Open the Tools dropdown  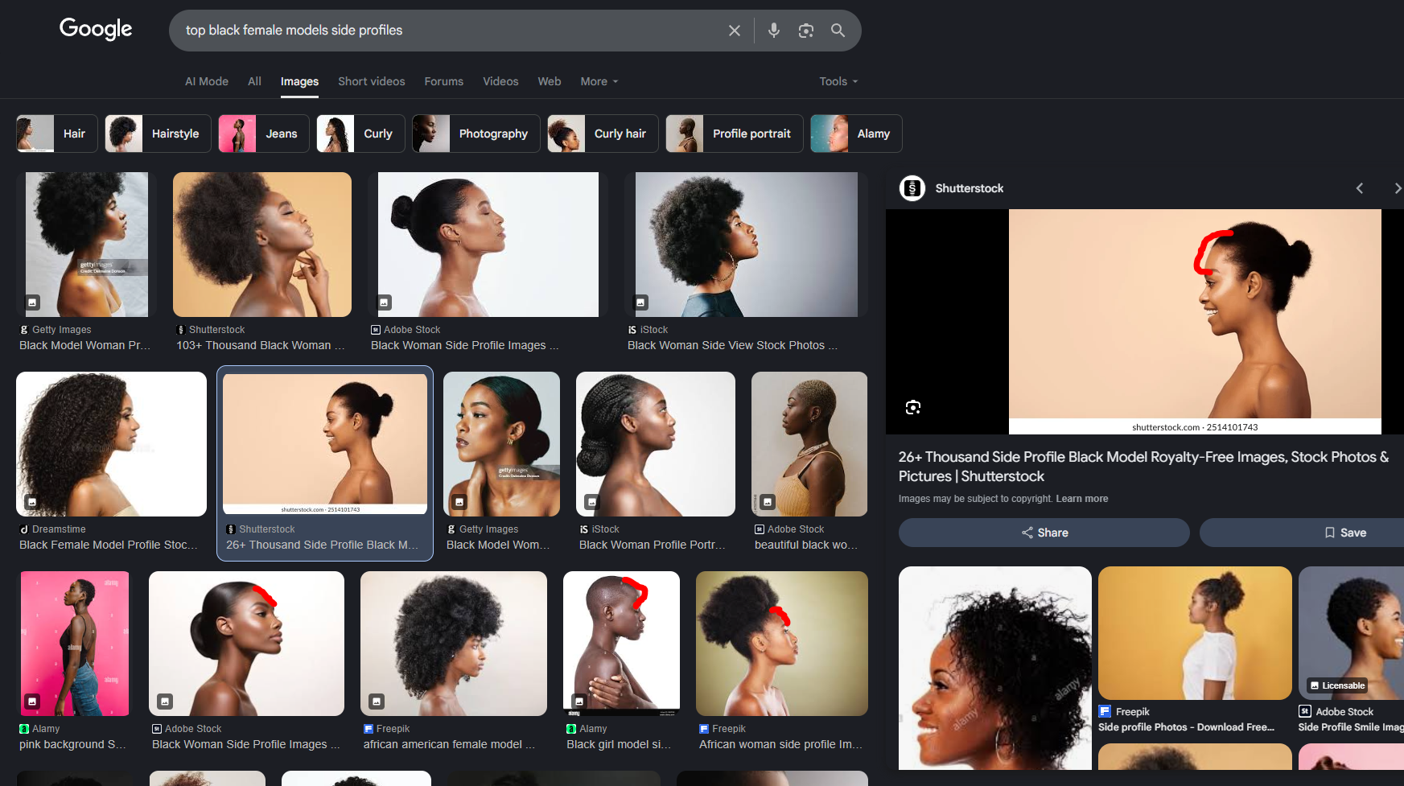click(x=838, y=81)
